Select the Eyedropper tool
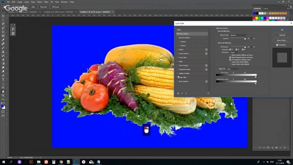The image size is (293, 165). pos(3,40)
